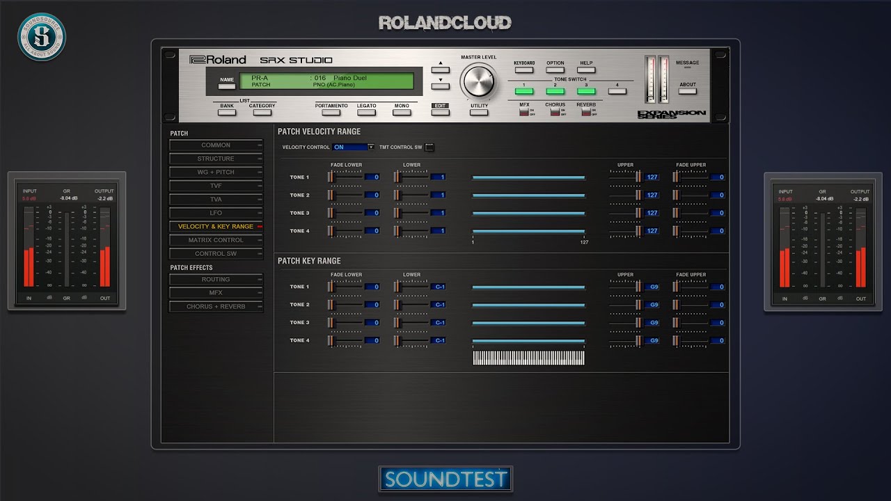Select the Velocity & Key Range section
This screenshot has height=501, width=891.
(x=216, y=227)
